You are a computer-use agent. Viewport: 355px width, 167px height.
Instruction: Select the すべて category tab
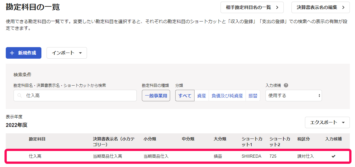click(185, 96)
